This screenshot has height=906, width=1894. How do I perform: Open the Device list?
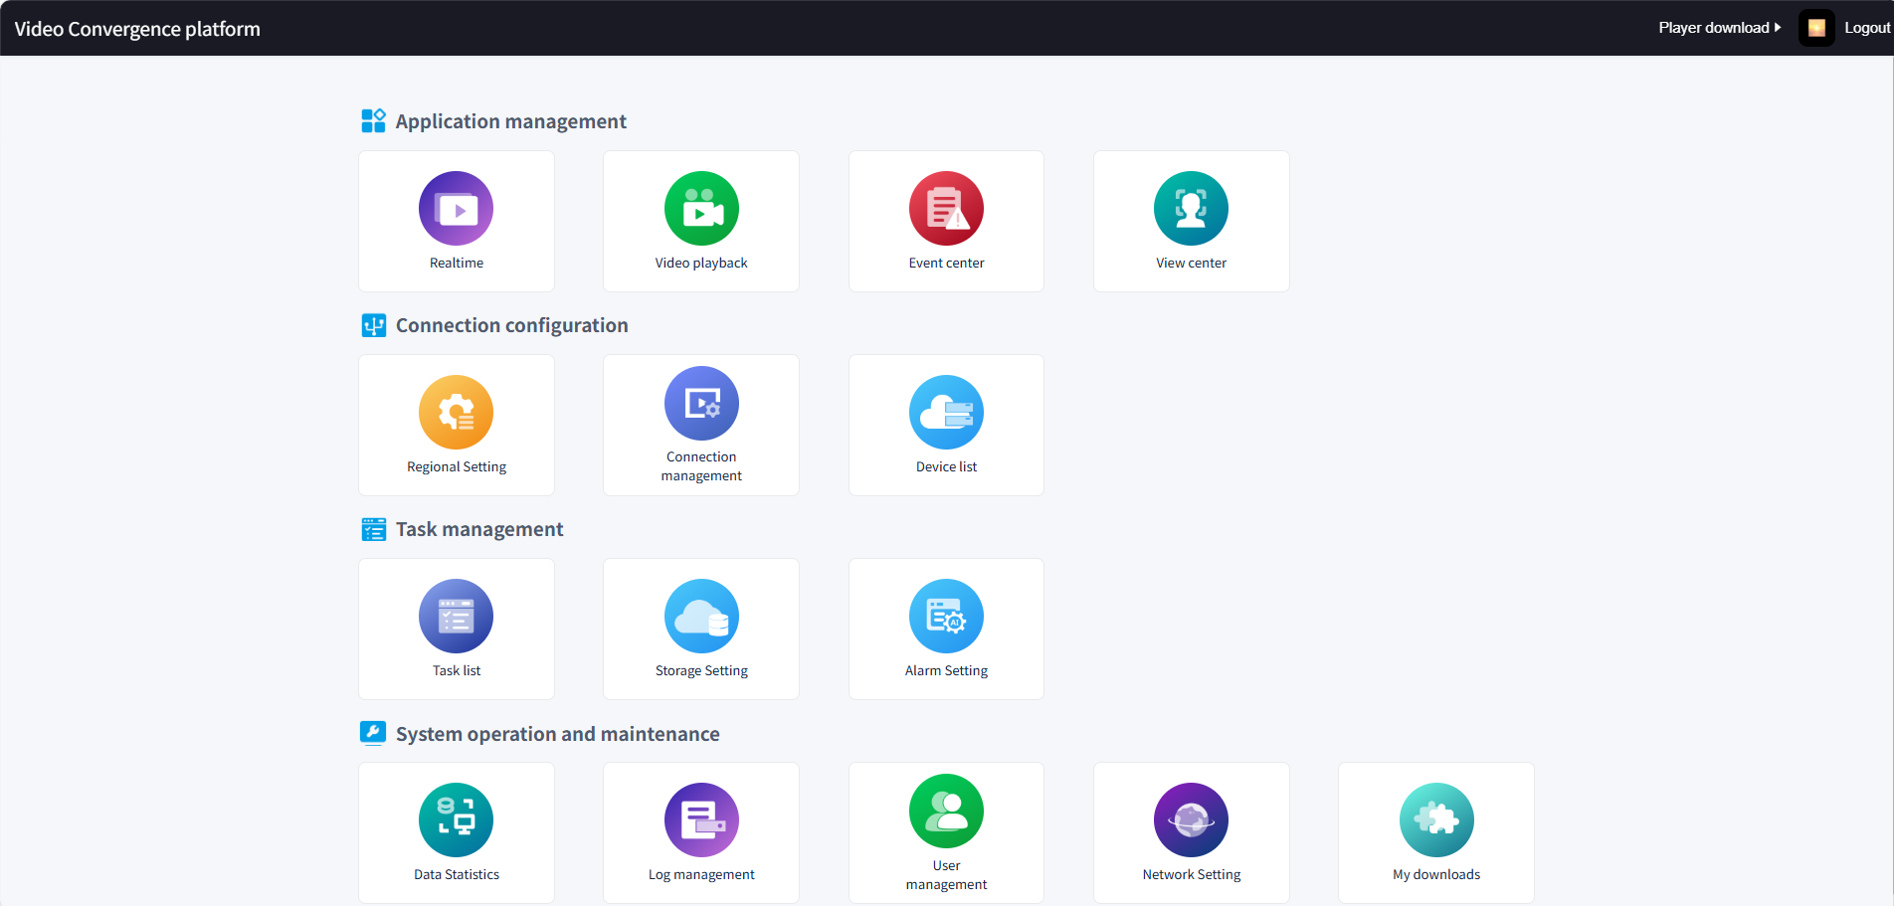tap(946, 414)
